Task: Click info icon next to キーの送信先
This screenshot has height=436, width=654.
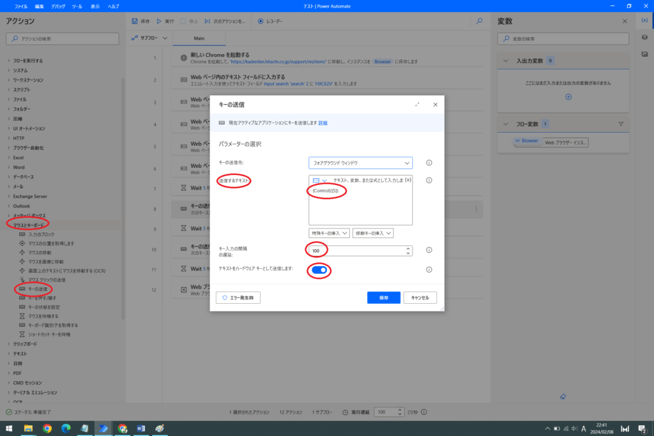Action: click(429, 163)
